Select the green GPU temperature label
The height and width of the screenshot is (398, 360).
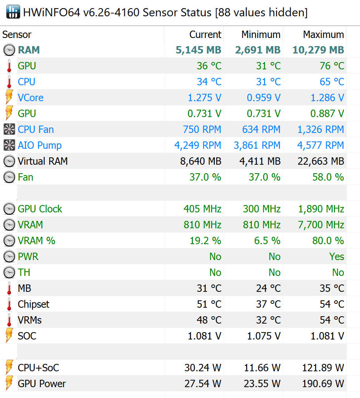coord(27,66)
